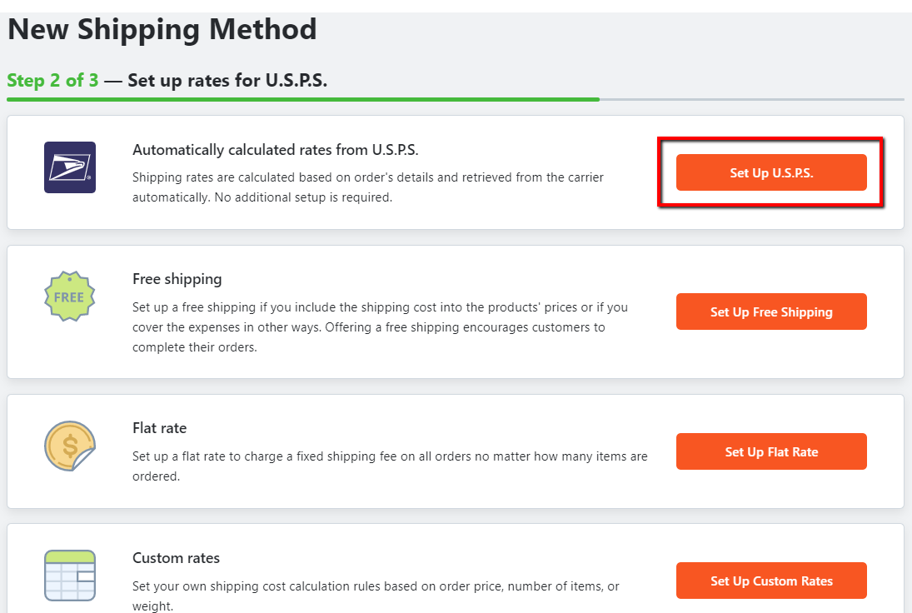This screenshot has width=912, height=613.
Task: Select the Set Up Flat Rate button
Action: pyautogui.click(x=771, y=451)
